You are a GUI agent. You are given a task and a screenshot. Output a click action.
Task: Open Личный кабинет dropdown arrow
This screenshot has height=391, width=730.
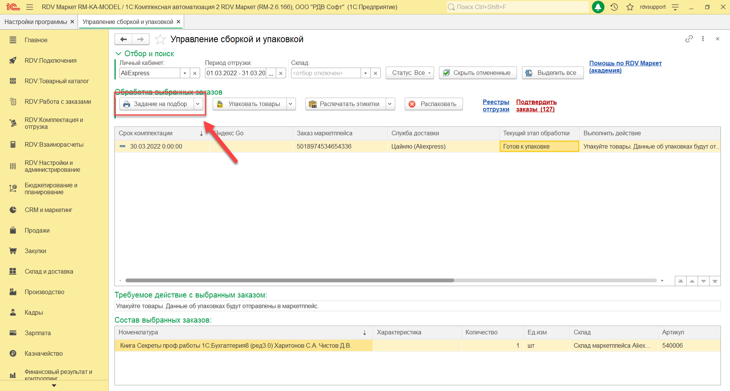pyautogui.click(x=185, y=73)
